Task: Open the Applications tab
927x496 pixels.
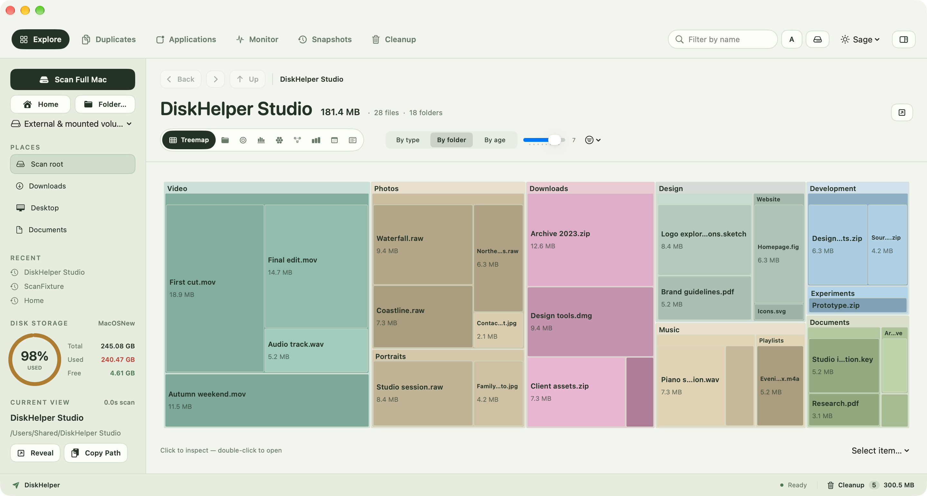Action: pos(186,39)
